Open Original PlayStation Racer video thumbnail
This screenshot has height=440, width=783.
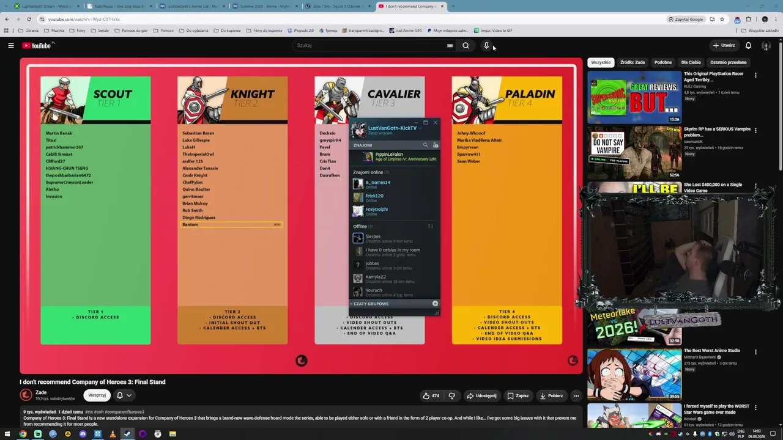pyautogui.click(x=634, y=97)
